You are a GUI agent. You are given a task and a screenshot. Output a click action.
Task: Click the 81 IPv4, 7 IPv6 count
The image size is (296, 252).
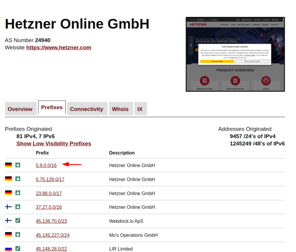(x=36, y=136)
